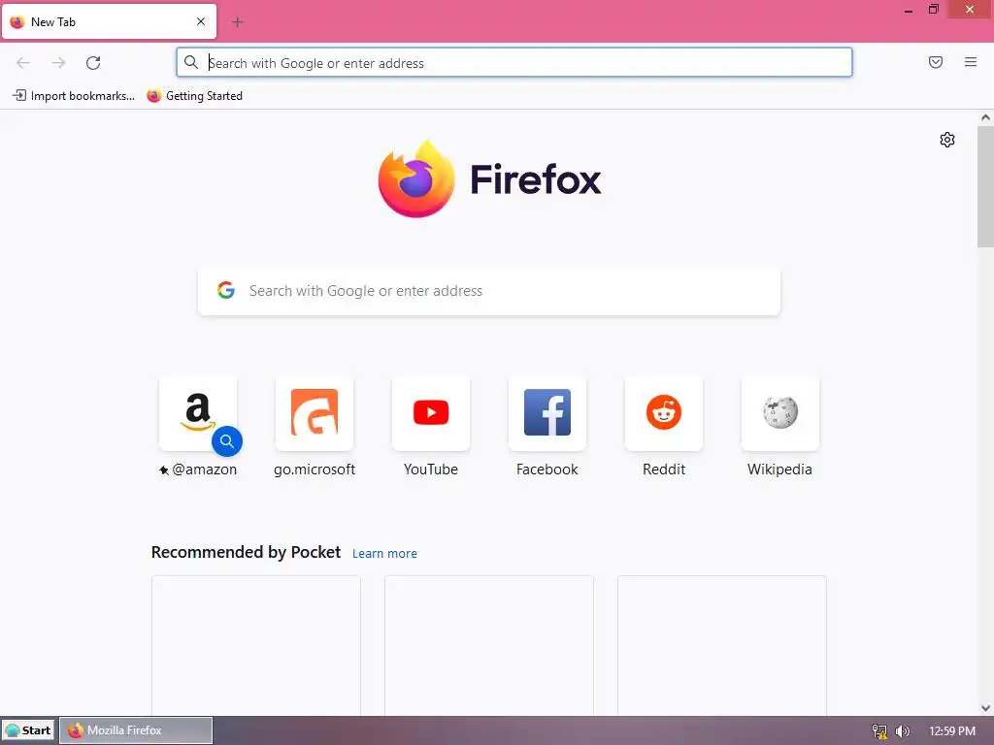Open the third Pocket story card
994x745 pixels.
722,645
